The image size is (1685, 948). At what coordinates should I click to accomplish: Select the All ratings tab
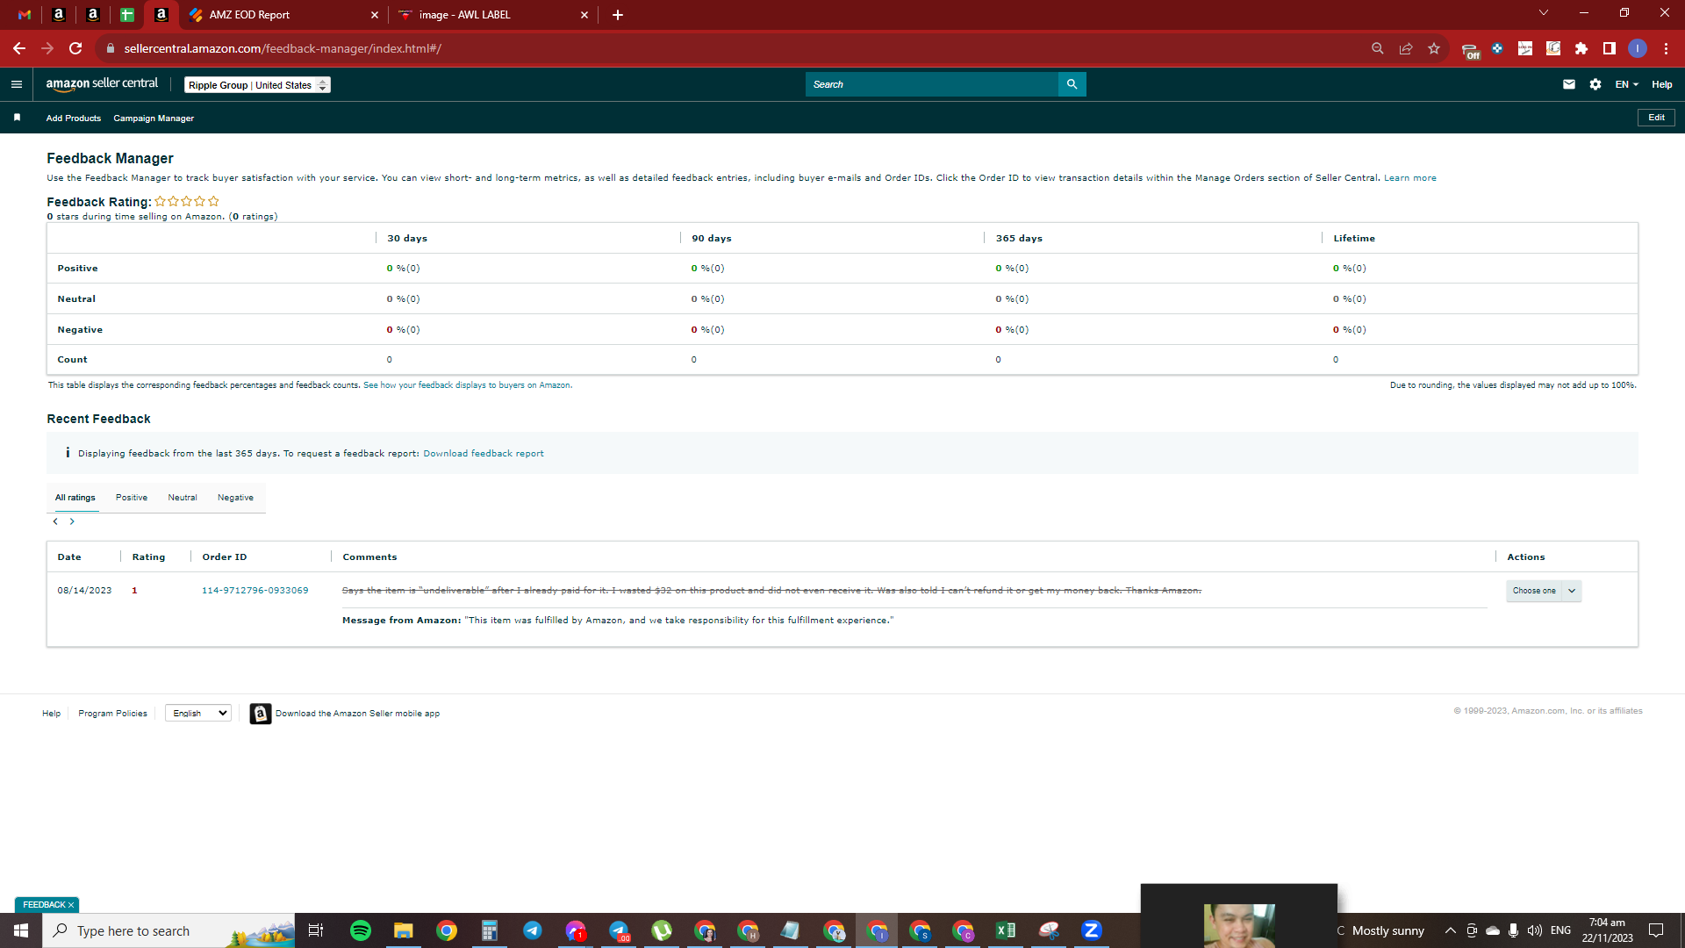75,498
